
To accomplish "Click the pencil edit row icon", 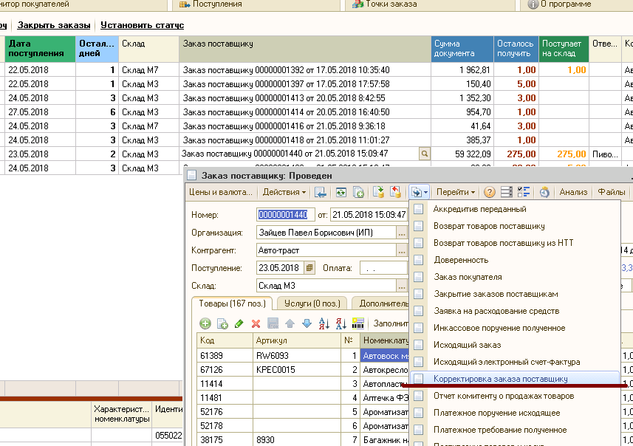I will [239, 323].
